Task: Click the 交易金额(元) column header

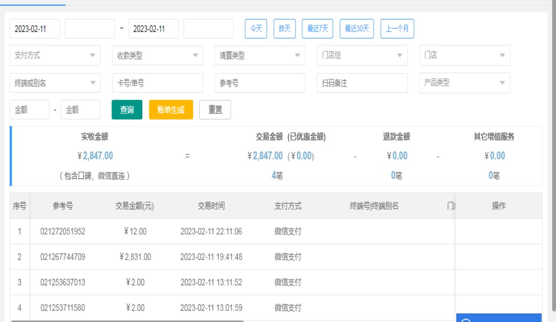Action: (x=134, y=206)
